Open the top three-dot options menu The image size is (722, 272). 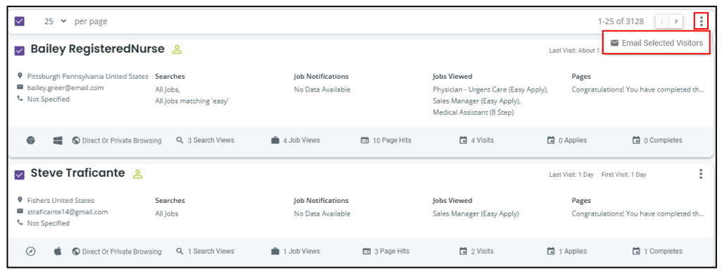click(701, 21)
